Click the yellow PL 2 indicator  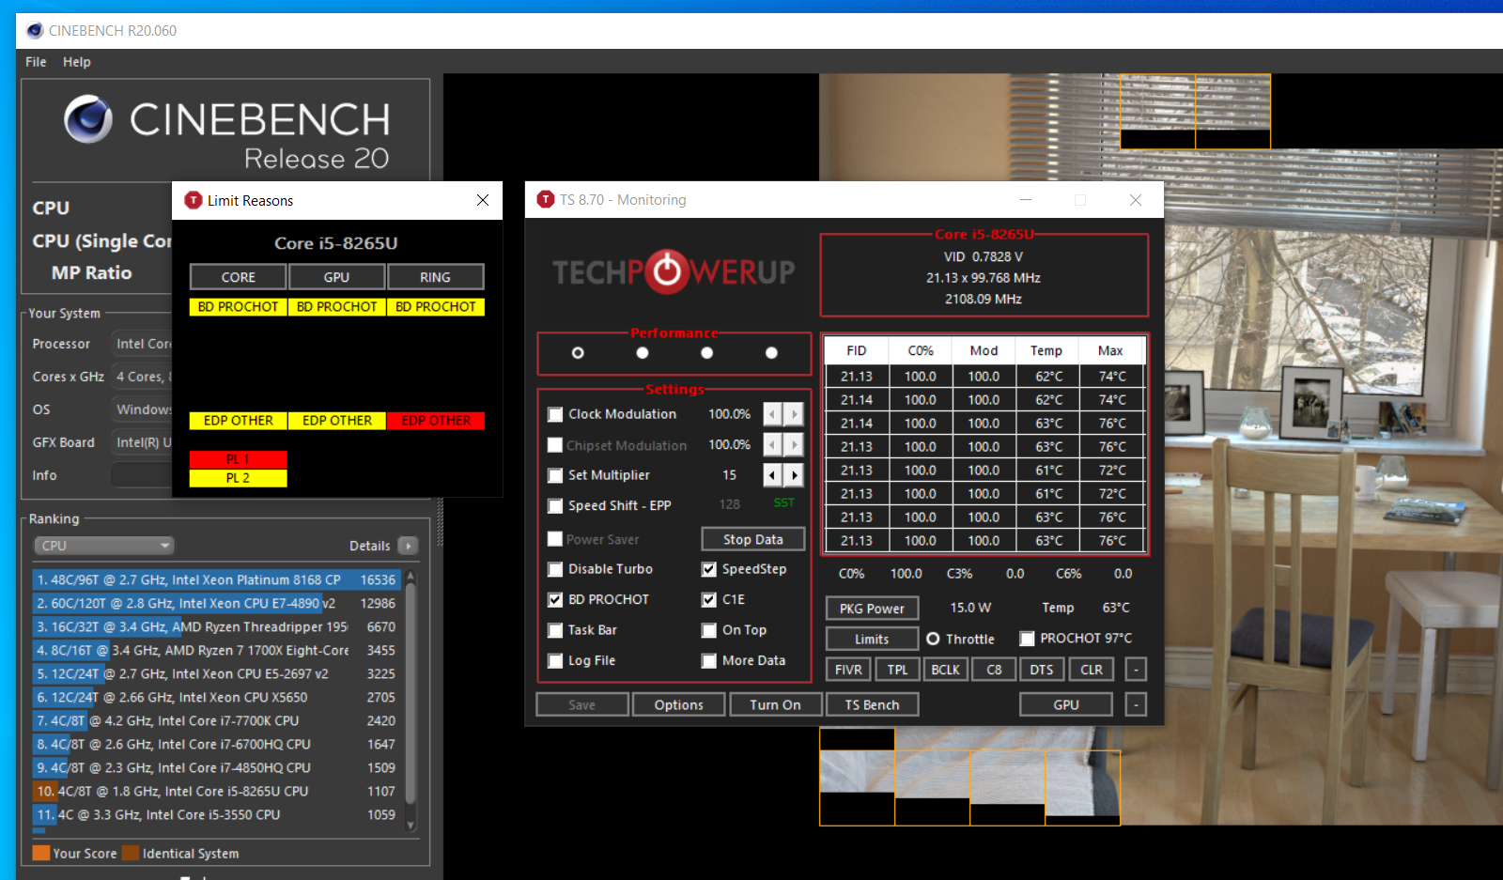click(x=239, y=478)
